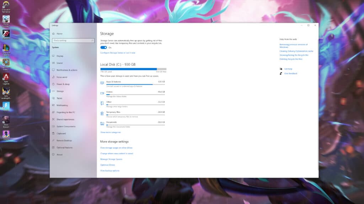Screen dimensions: 364x204
Task: Click the Find a setting search box
Action: pyautogui.click(x=73, y=40)
